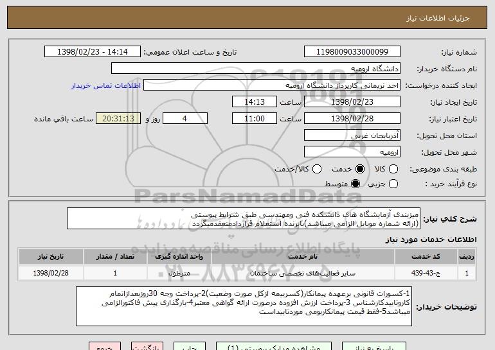Open اطلاعات تماس خریدار link
495x350 pixels.
[106, 86]
